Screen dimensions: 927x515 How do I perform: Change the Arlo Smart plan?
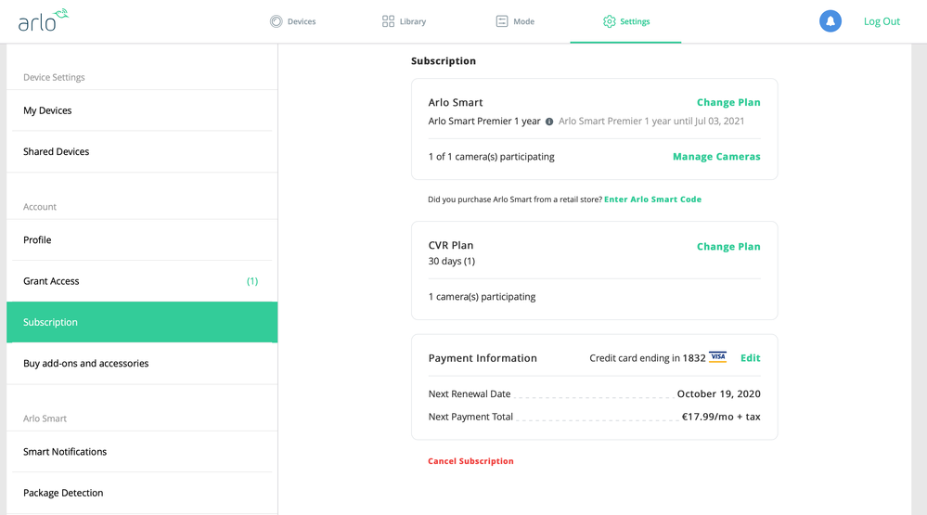[728, 102]
